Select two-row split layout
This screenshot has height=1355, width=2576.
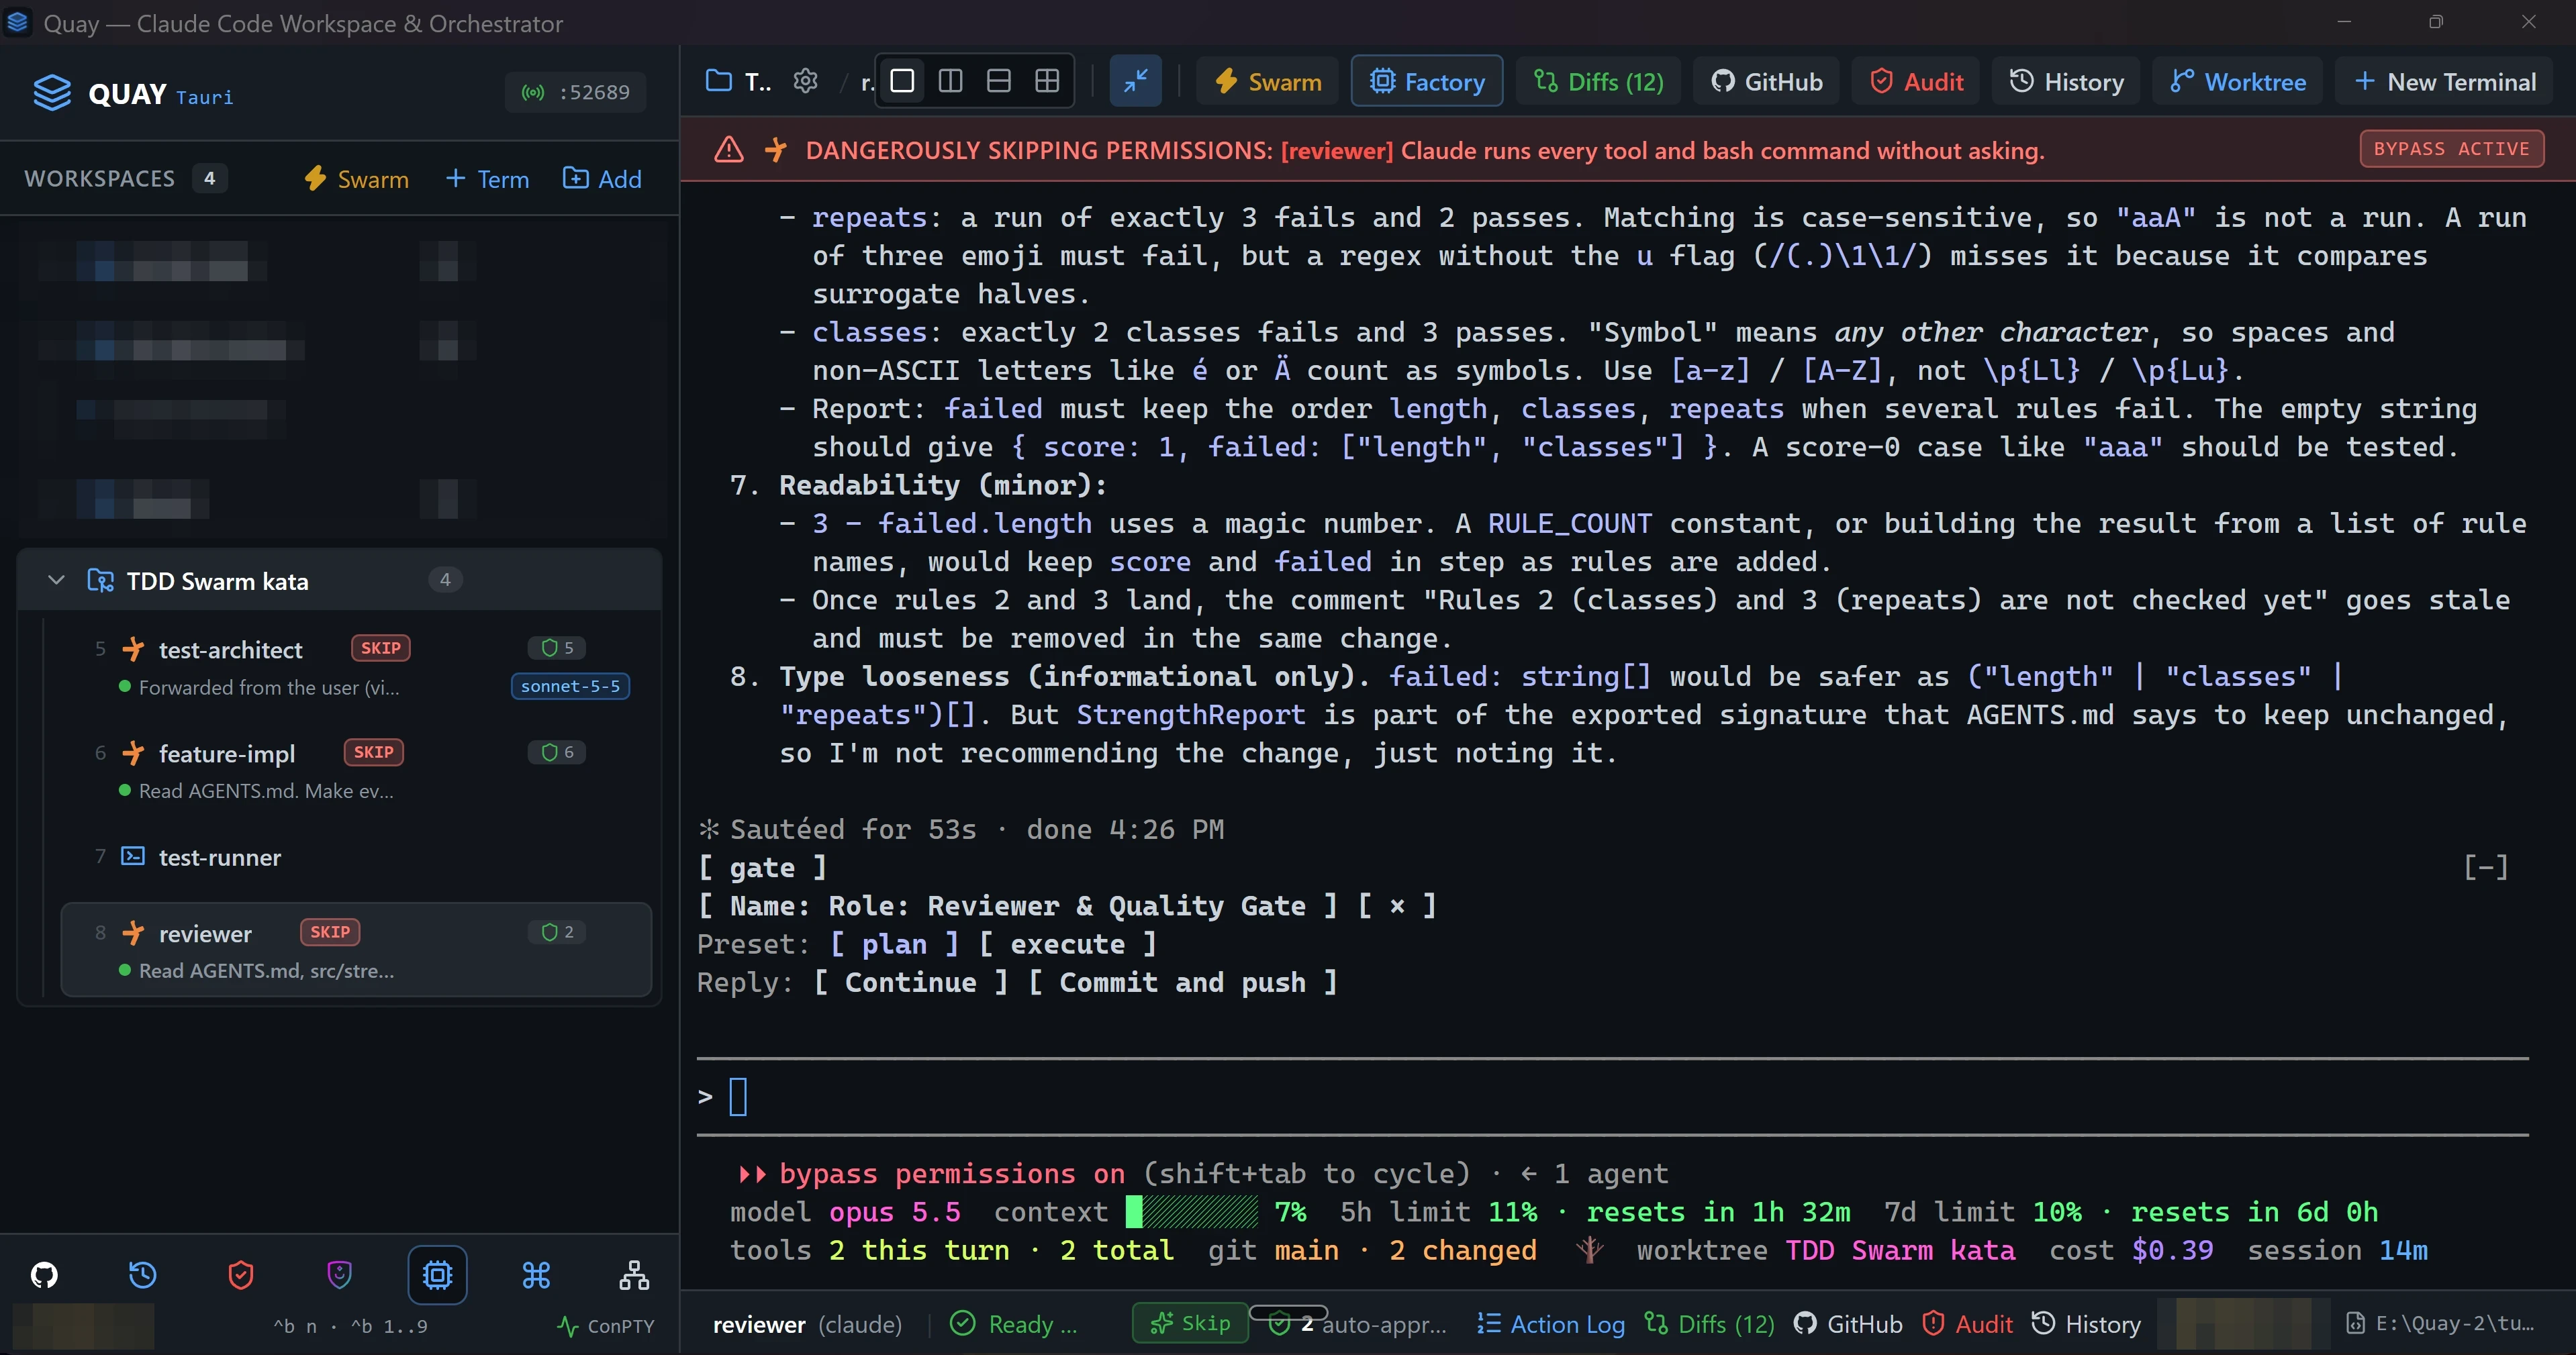pos(998,81)
